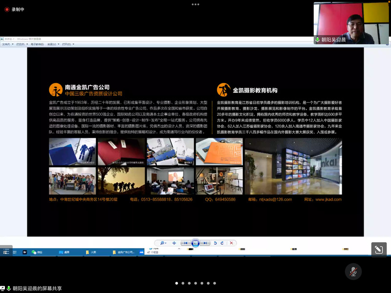Click the blue app icon right of the 金凯广告公司 taskbar button
Viewport: 391px width, 293px height.
tap(141, 252)
